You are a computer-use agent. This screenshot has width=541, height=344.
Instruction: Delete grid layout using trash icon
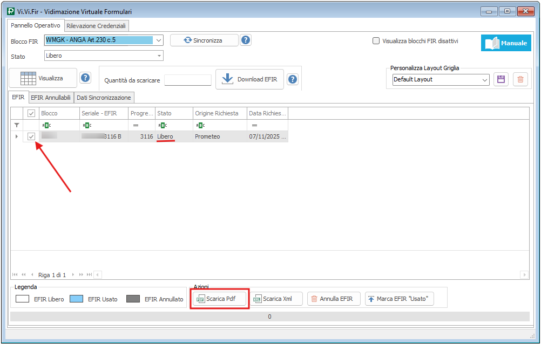520,79
